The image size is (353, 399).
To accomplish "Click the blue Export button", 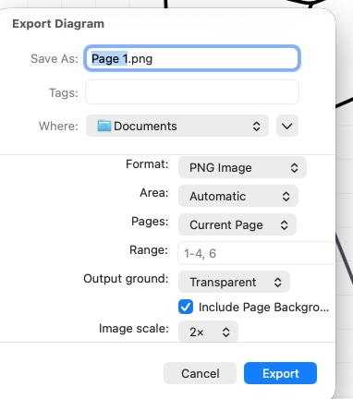I will 280,373.
